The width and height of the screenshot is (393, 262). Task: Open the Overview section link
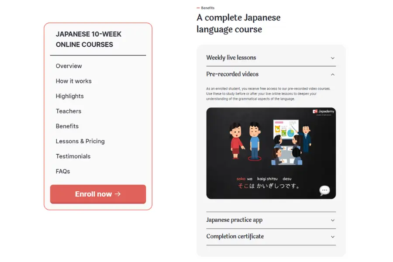pyautogui.click(x=69, y=66)
